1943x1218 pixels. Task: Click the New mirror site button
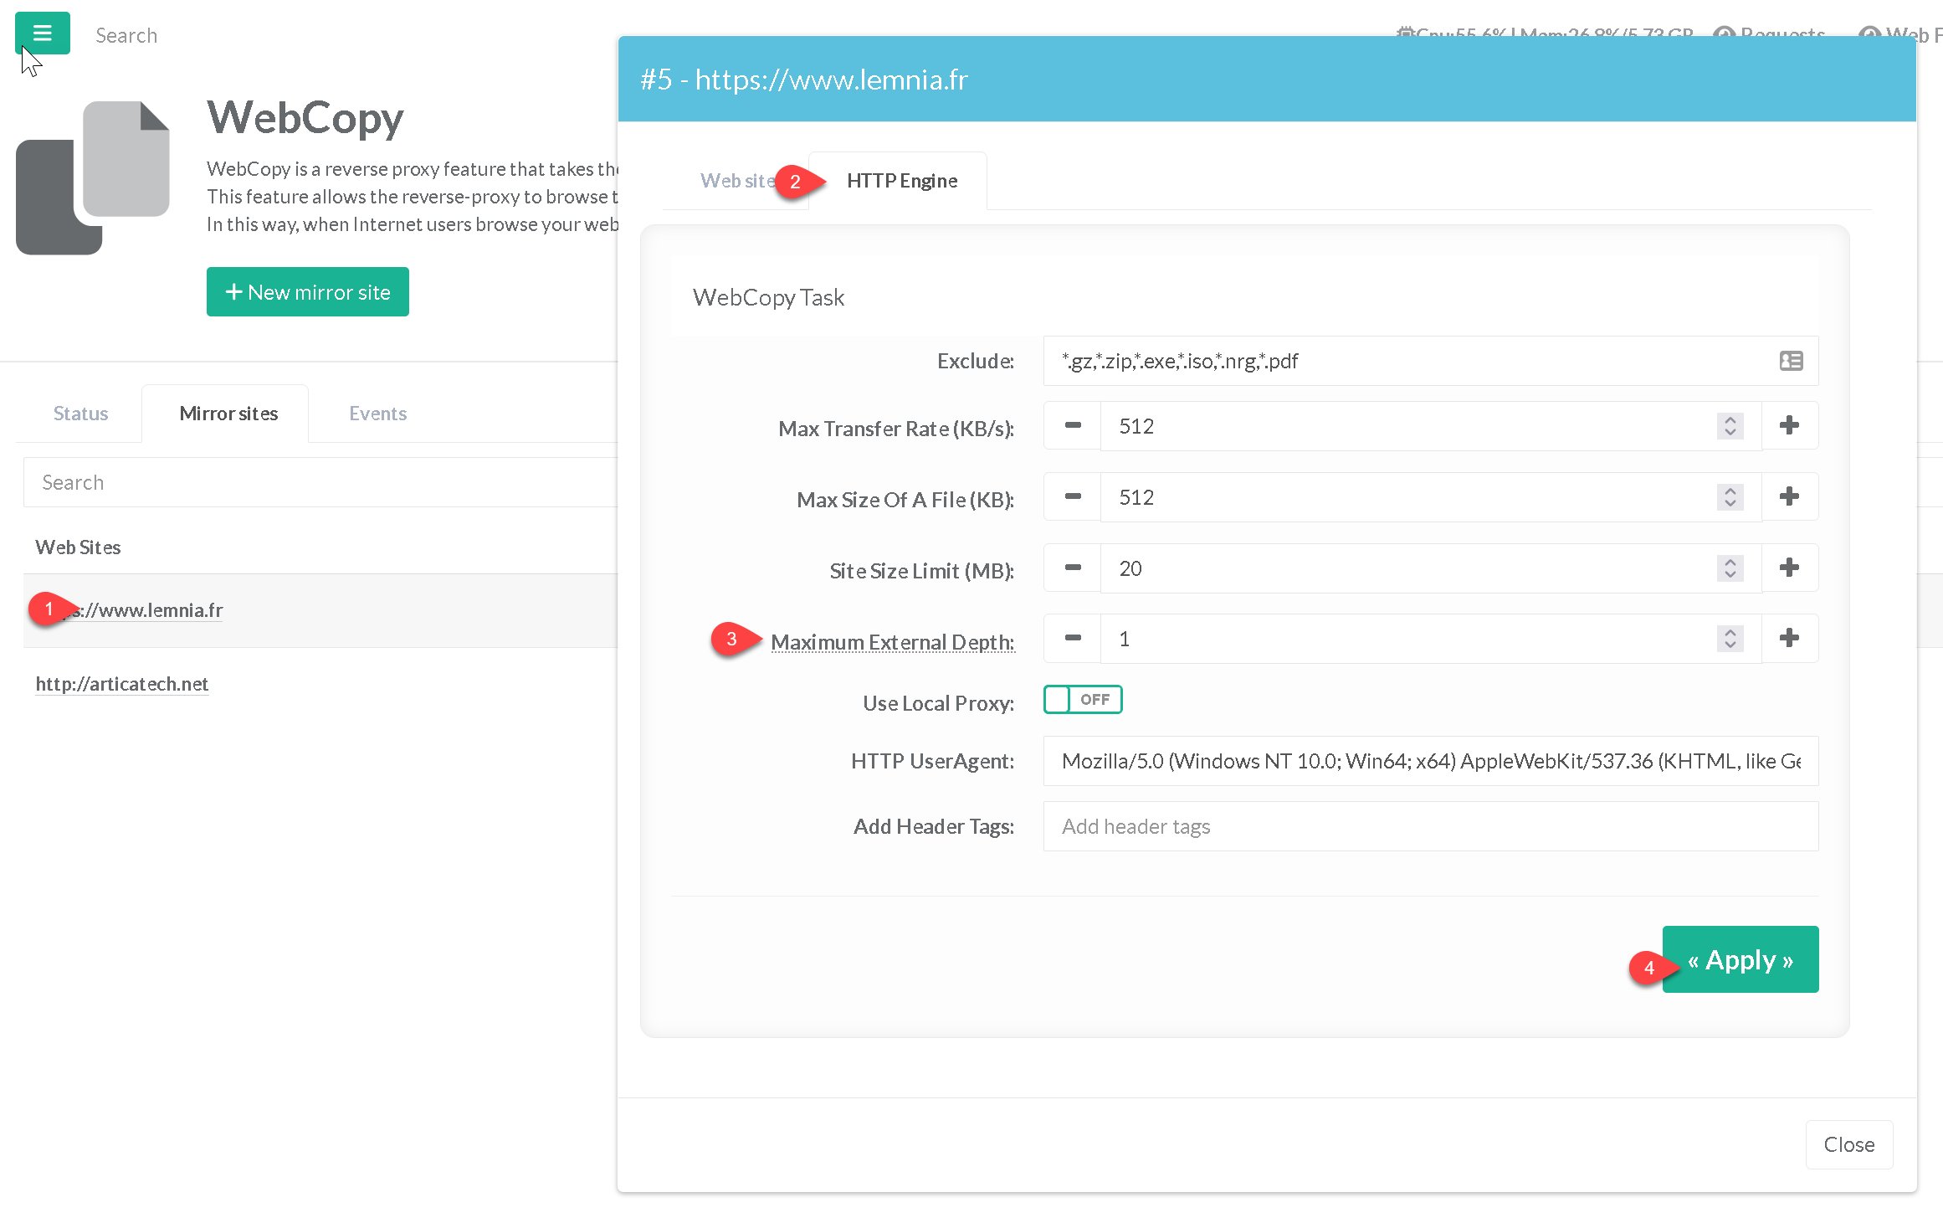pyautogui.click(x=307, y=292)
